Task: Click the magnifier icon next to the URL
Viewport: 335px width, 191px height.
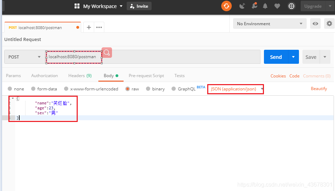Action: tap(107, 53)
